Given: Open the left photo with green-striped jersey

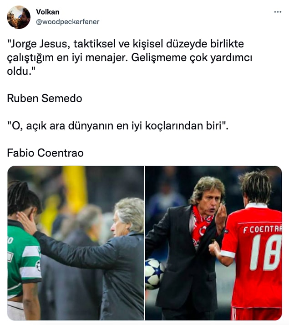Looking at the screenshot, I should (x=76, y=243).
